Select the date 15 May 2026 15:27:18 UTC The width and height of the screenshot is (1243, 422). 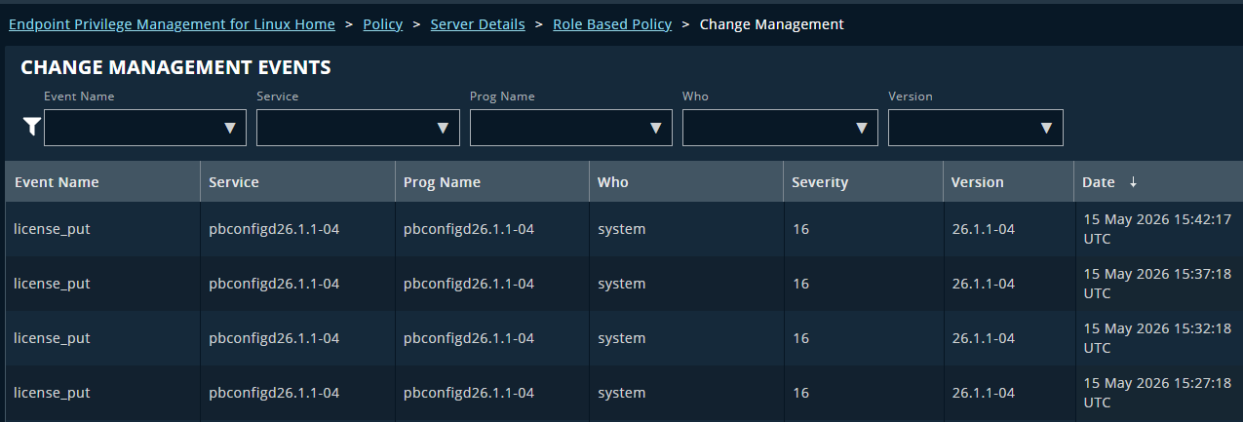(1157, 393)
